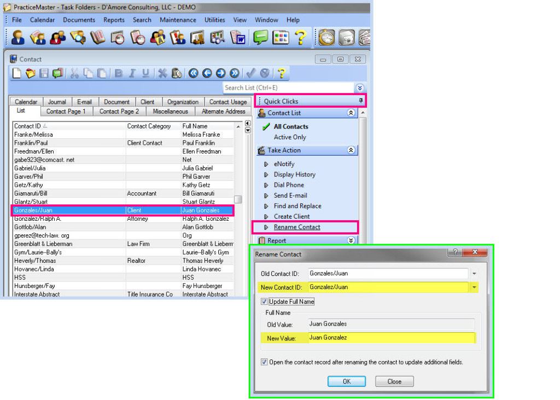Image resolution: width=560 pixels, height=400 pixels.
Task: Switch to the Organization tab
Action: (x=183, y=102)
